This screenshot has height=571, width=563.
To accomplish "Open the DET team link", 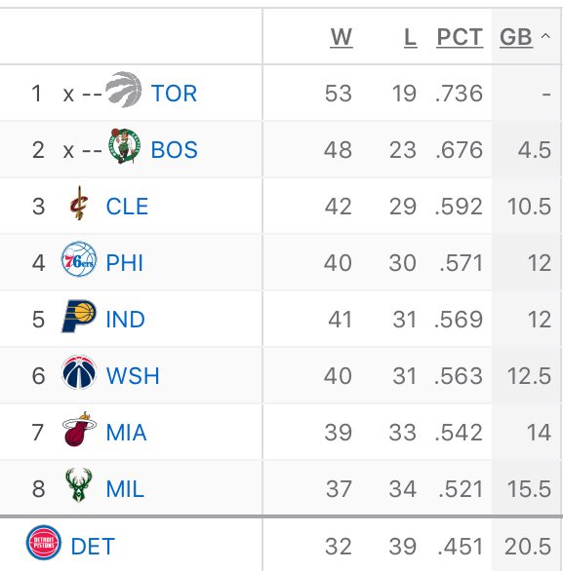I will [93, 547].
